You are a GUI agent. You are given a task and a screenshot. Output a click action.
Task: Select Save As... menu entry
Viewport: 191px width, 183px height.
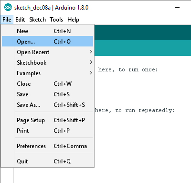point(47,105)
